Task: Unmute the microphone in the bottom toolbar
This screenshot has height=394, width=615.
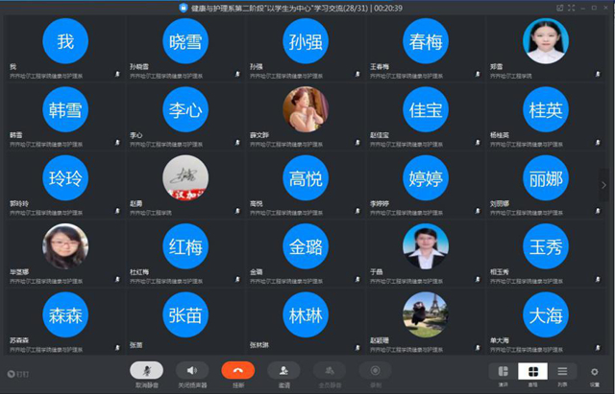Action: (x=146, y=370)
